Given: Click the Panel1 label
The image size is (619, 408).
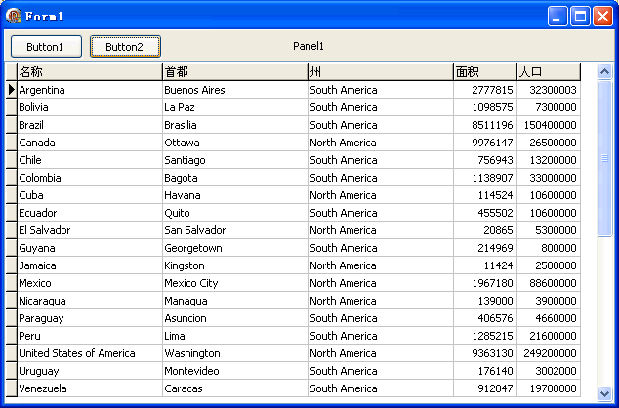Looking at the screenshot, I should [x=309, y=46].
